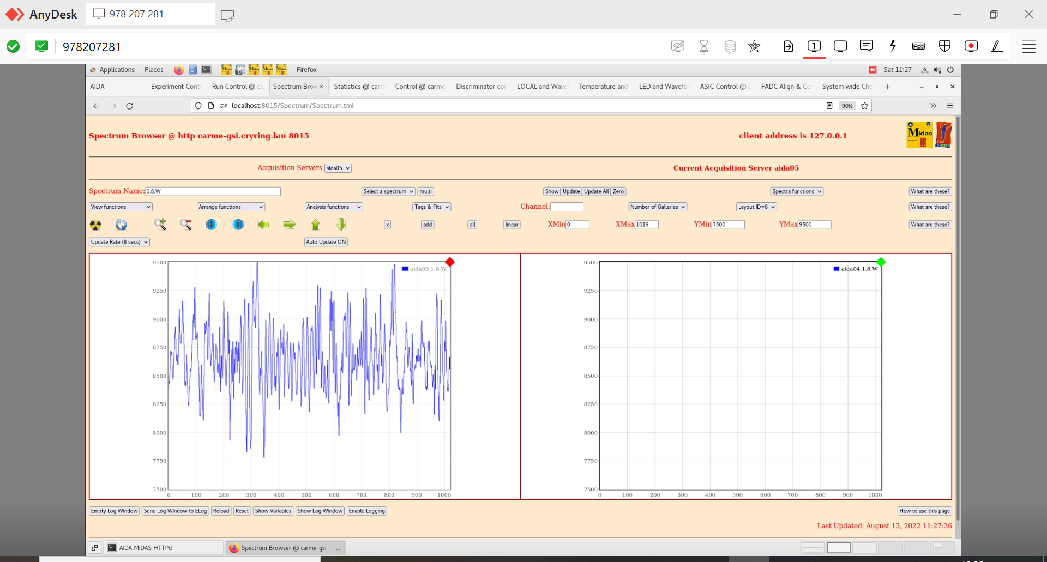Click the YMax input field

(x=814, y=225)
